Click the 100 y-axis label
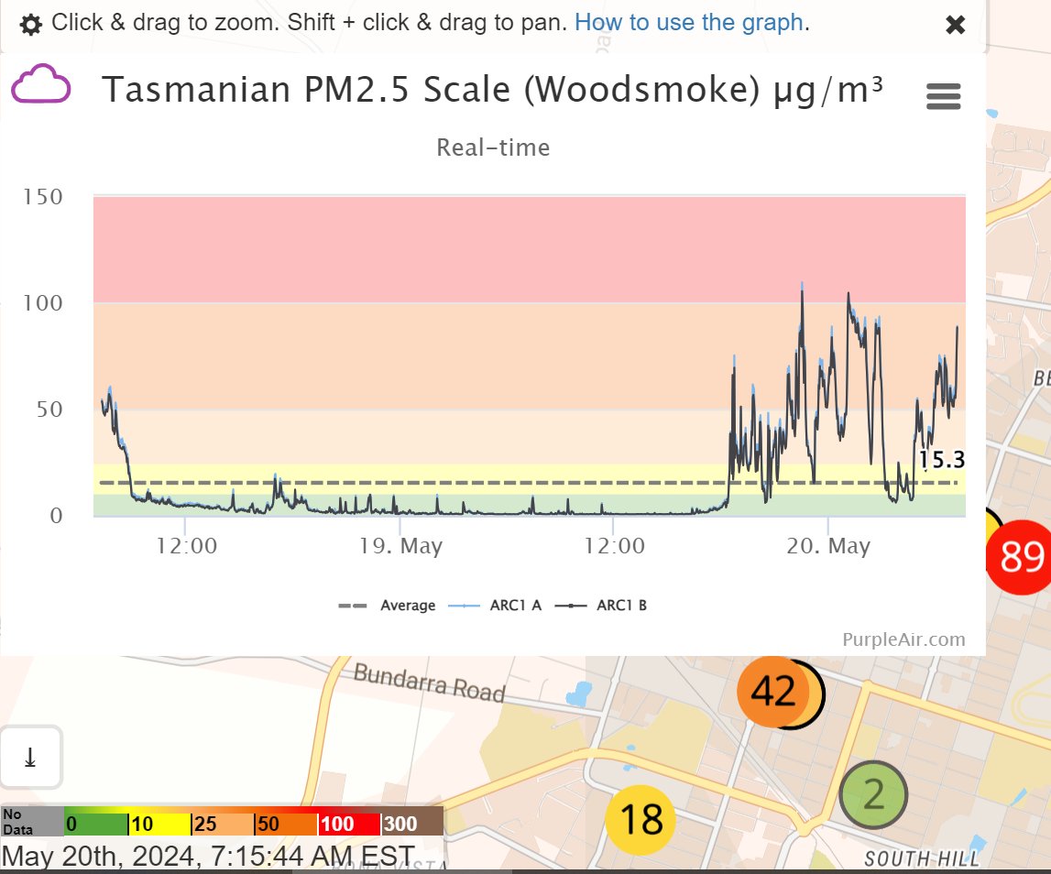 pyautogui.click(x=43, y=303)
